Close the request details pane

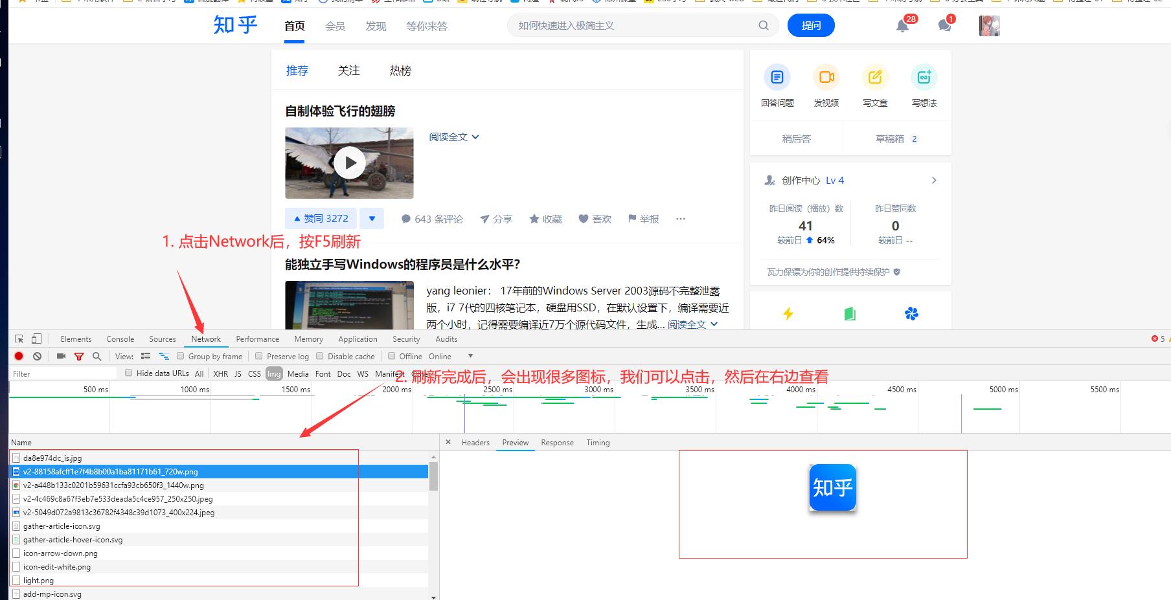(x=448, y=443)
